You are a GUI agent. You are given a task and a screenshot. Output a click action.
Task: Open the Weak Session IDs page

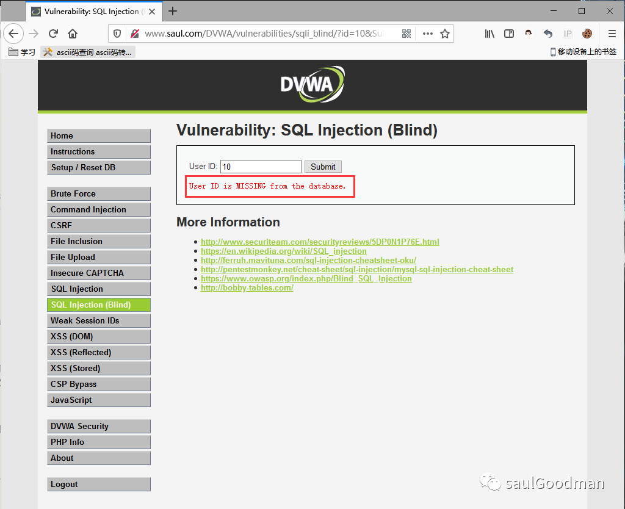(99, 321)
